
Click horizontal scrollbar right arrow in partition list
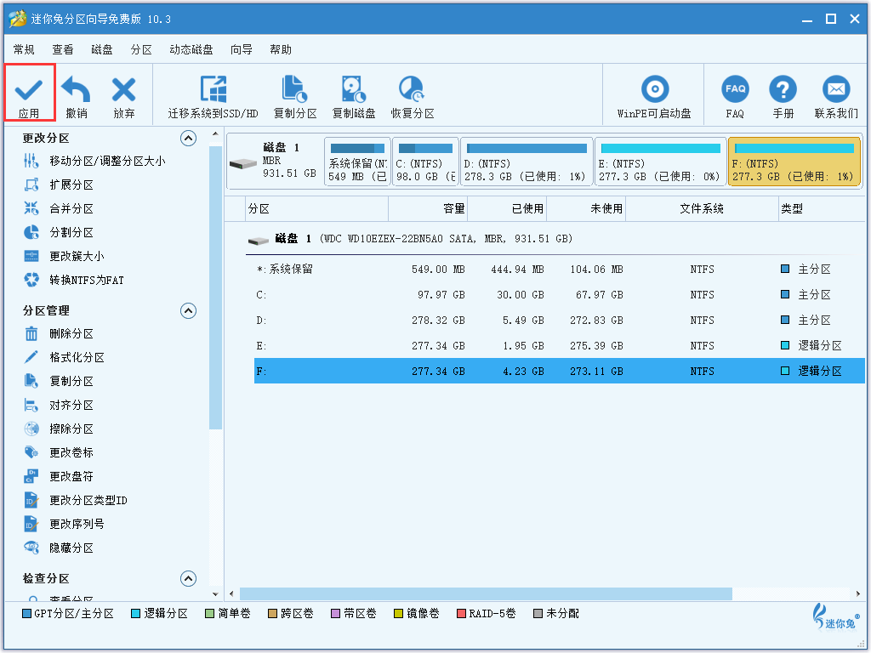[858, 593]
